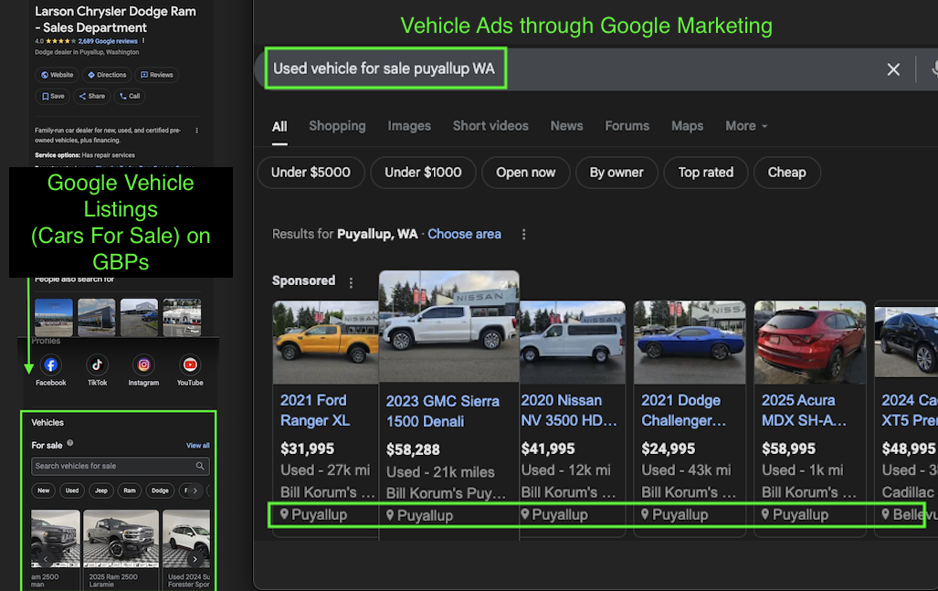Viewport: 938px width, 591px height.
Task: Filter vehicle listings by Used
Action: tap(72, 491)
